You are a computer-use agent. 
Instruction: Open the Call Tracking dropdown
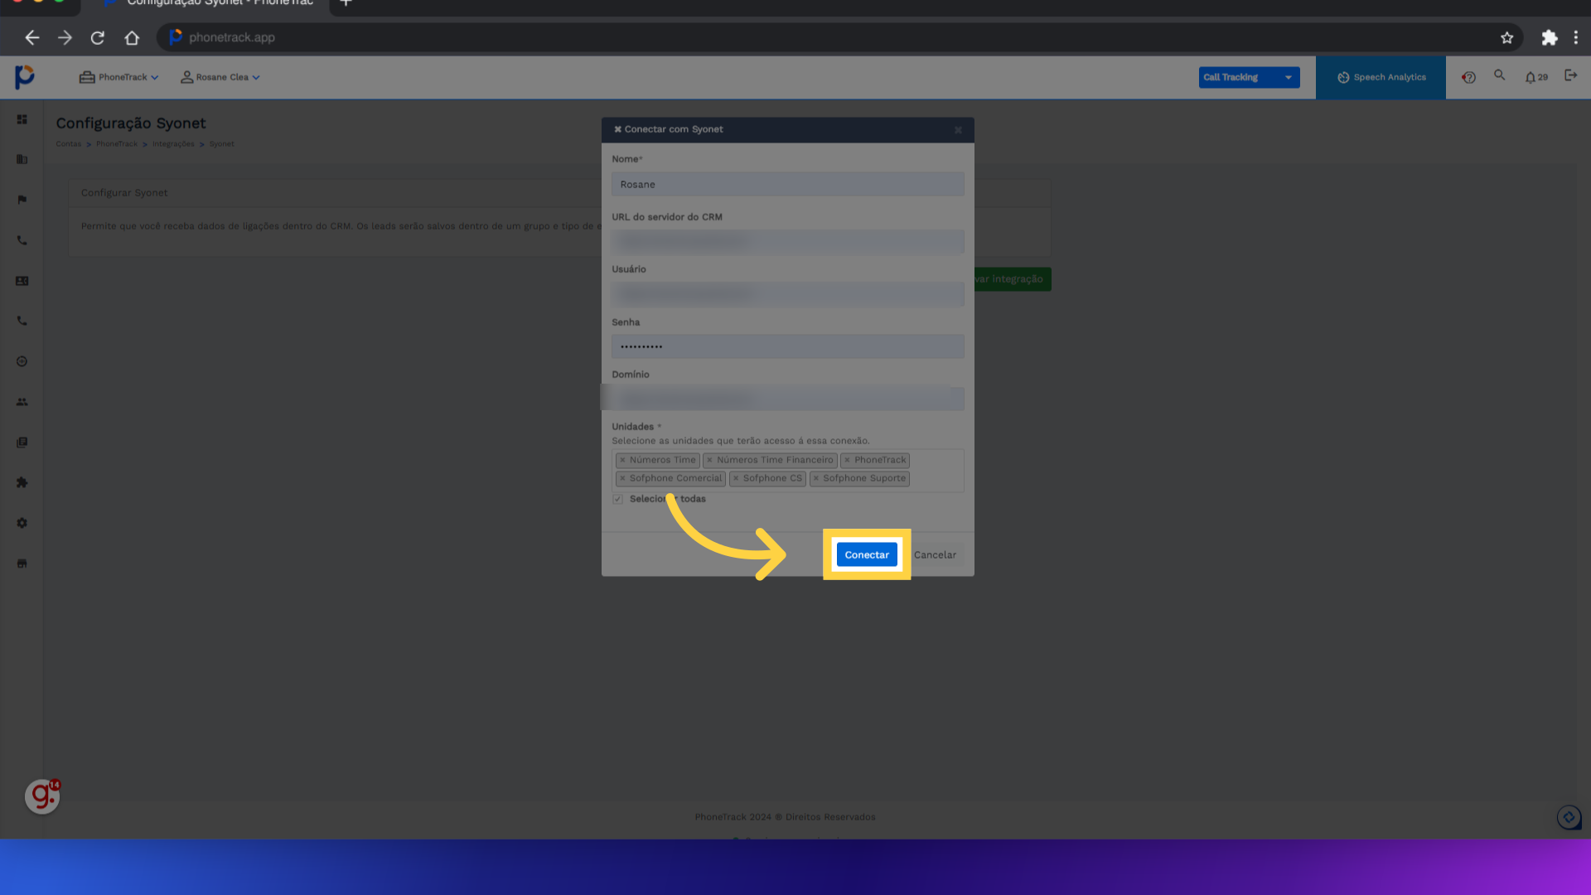coord(1249,77)
